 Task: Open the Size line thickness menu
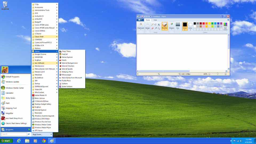pos(178,26)
